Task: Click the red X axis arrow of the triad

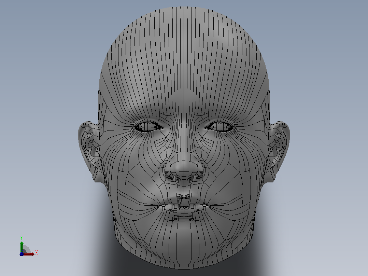Action: tap(29, 254)
